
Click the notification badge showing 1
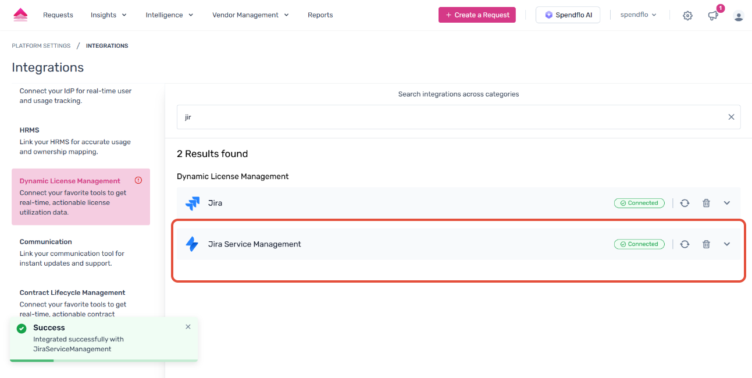point(721,8)
